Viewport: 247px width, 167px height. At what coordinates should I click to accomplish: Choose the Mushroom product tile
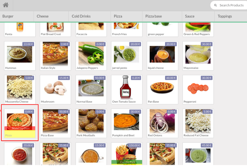[x=55, y=90]
